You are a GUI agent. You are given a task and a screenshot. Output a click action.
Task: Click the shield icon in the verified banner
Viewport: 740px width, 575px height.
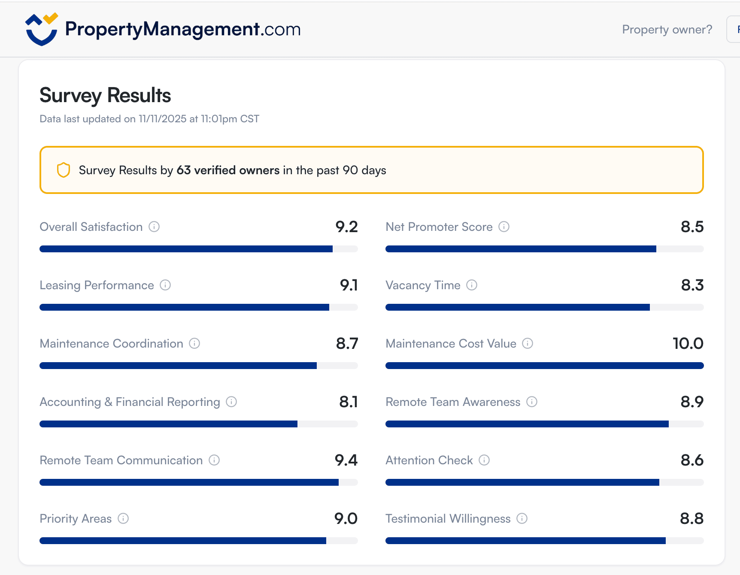point(64,169)
